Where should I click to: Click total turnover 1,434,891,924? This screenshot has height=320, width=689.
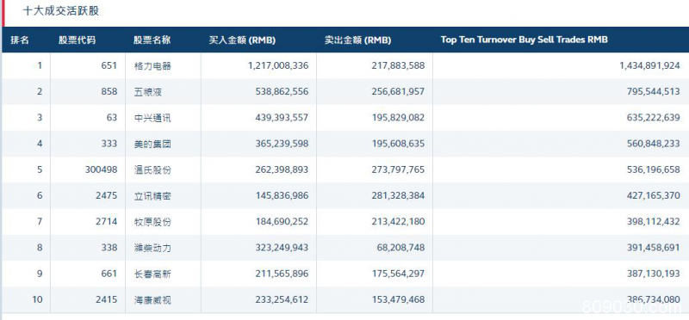click(x=650, y=66)
